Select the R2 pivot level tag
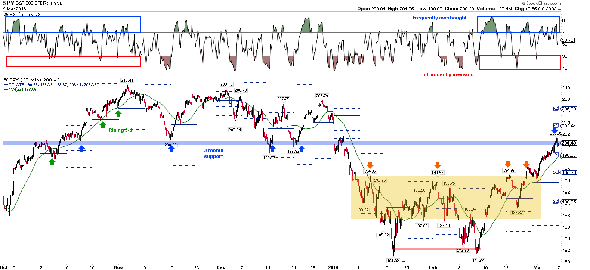Viewport: 590px width, 270px height. (555, 109)
